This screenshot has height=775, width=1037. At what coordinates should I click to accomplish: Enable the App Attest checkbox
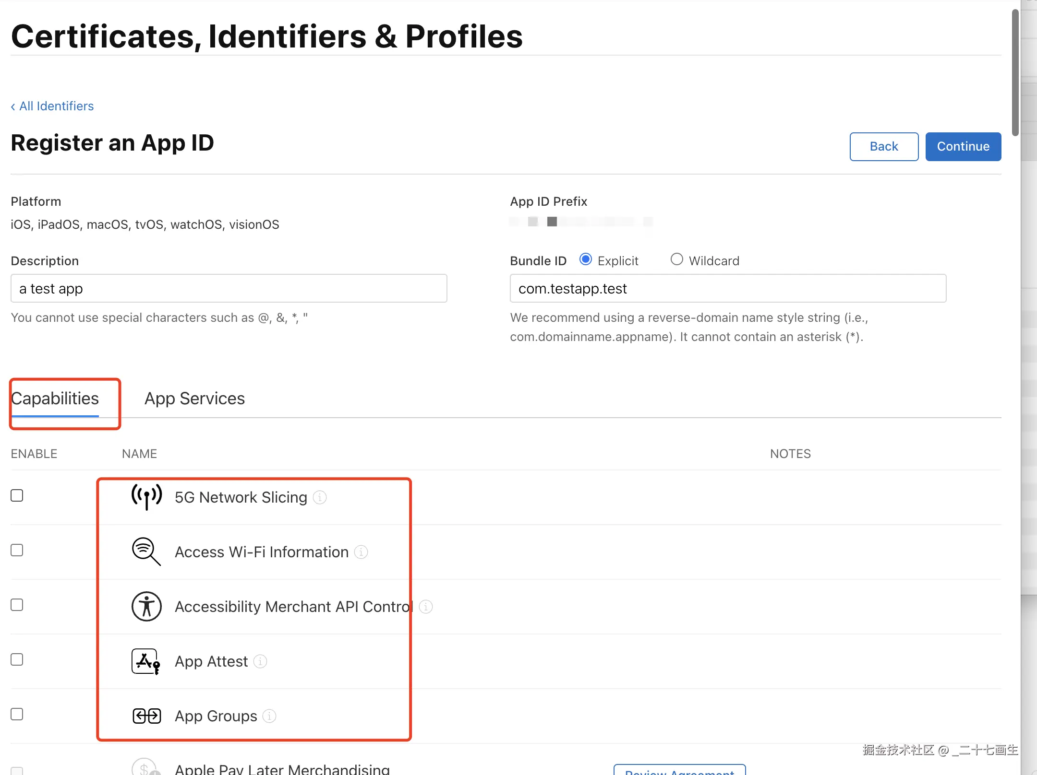pyautogui.click(x=17, y=659)
